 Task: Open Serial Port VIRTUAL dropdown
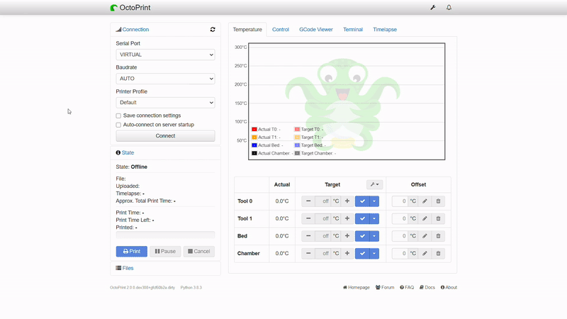click(x=165, y=55)
